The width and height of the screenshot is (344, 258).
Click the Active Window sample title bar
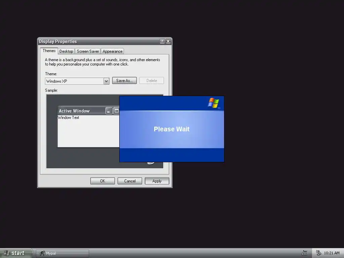tap(88, 111)
